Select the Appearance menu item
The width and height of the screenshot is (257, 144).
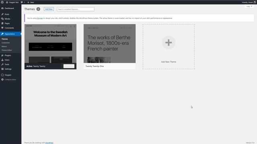coord(10,34)
